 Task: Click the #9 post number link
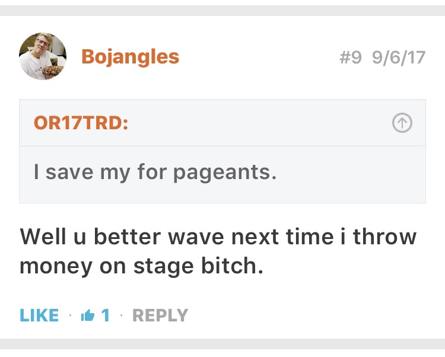351,58
